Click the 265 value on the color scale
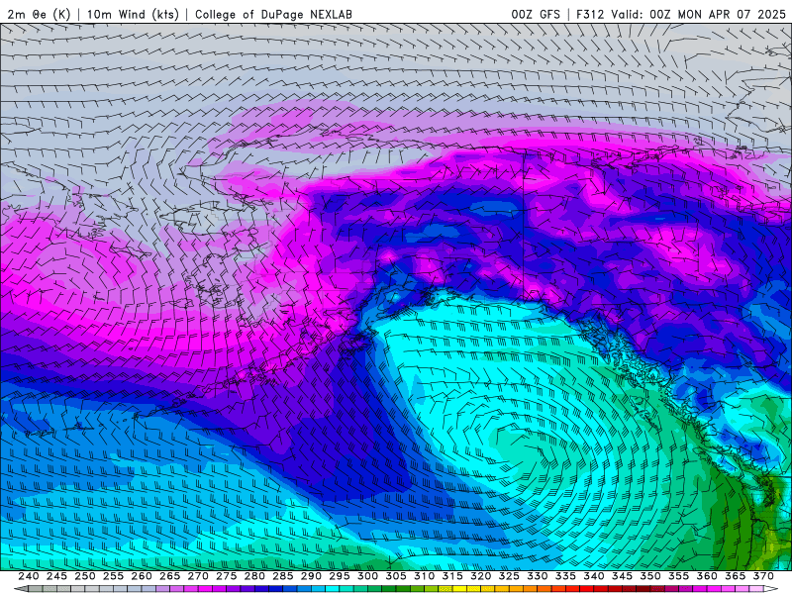The width and height of the screenshot is (792, 594). pos(169,576)
